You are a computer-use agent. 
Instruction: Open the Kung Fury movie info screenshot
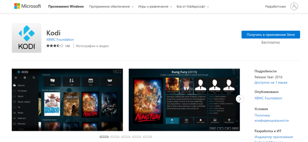point(184,100)
